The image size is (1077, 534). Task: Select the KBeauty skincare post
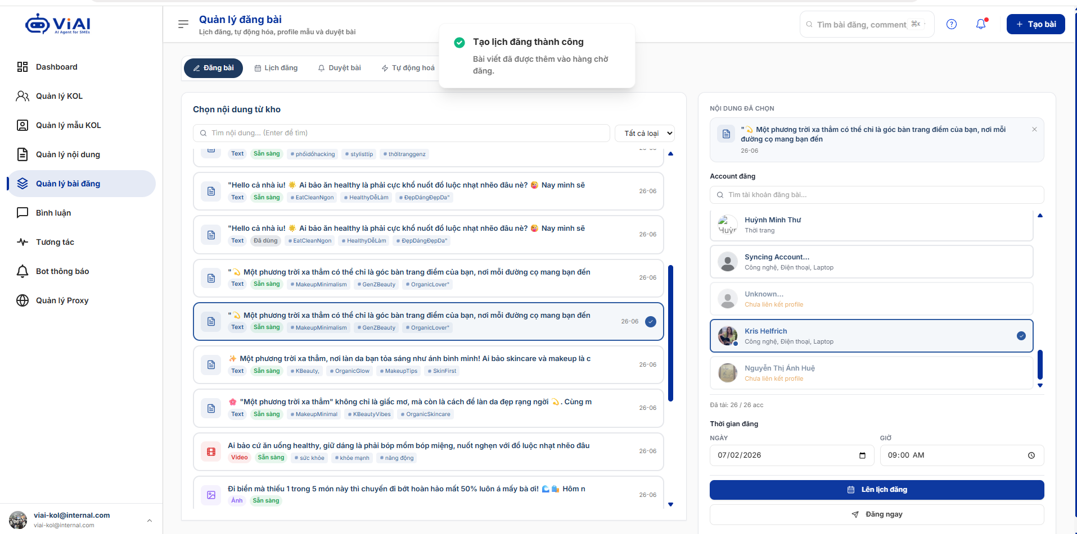pos(429,365)
